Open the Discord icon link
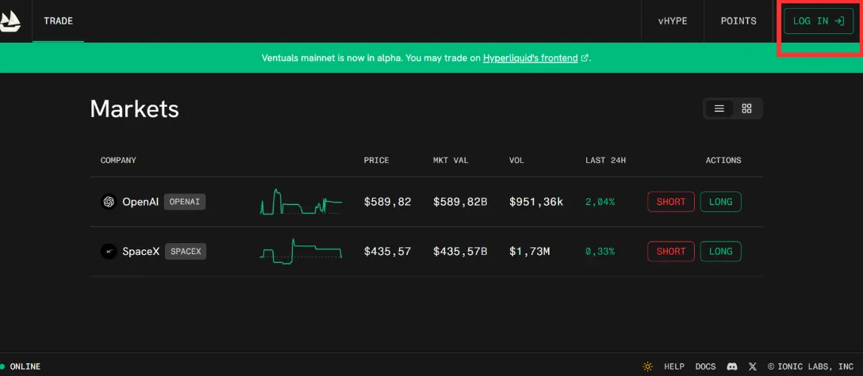Screen dimensions: 863x376 pos(732,367)
